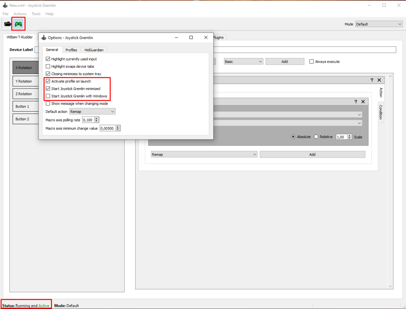Image resolution: width=406 pixels, height=309 pixels.
Task: Toggle profile activation gamepad icon
Action: coord(18,24)
